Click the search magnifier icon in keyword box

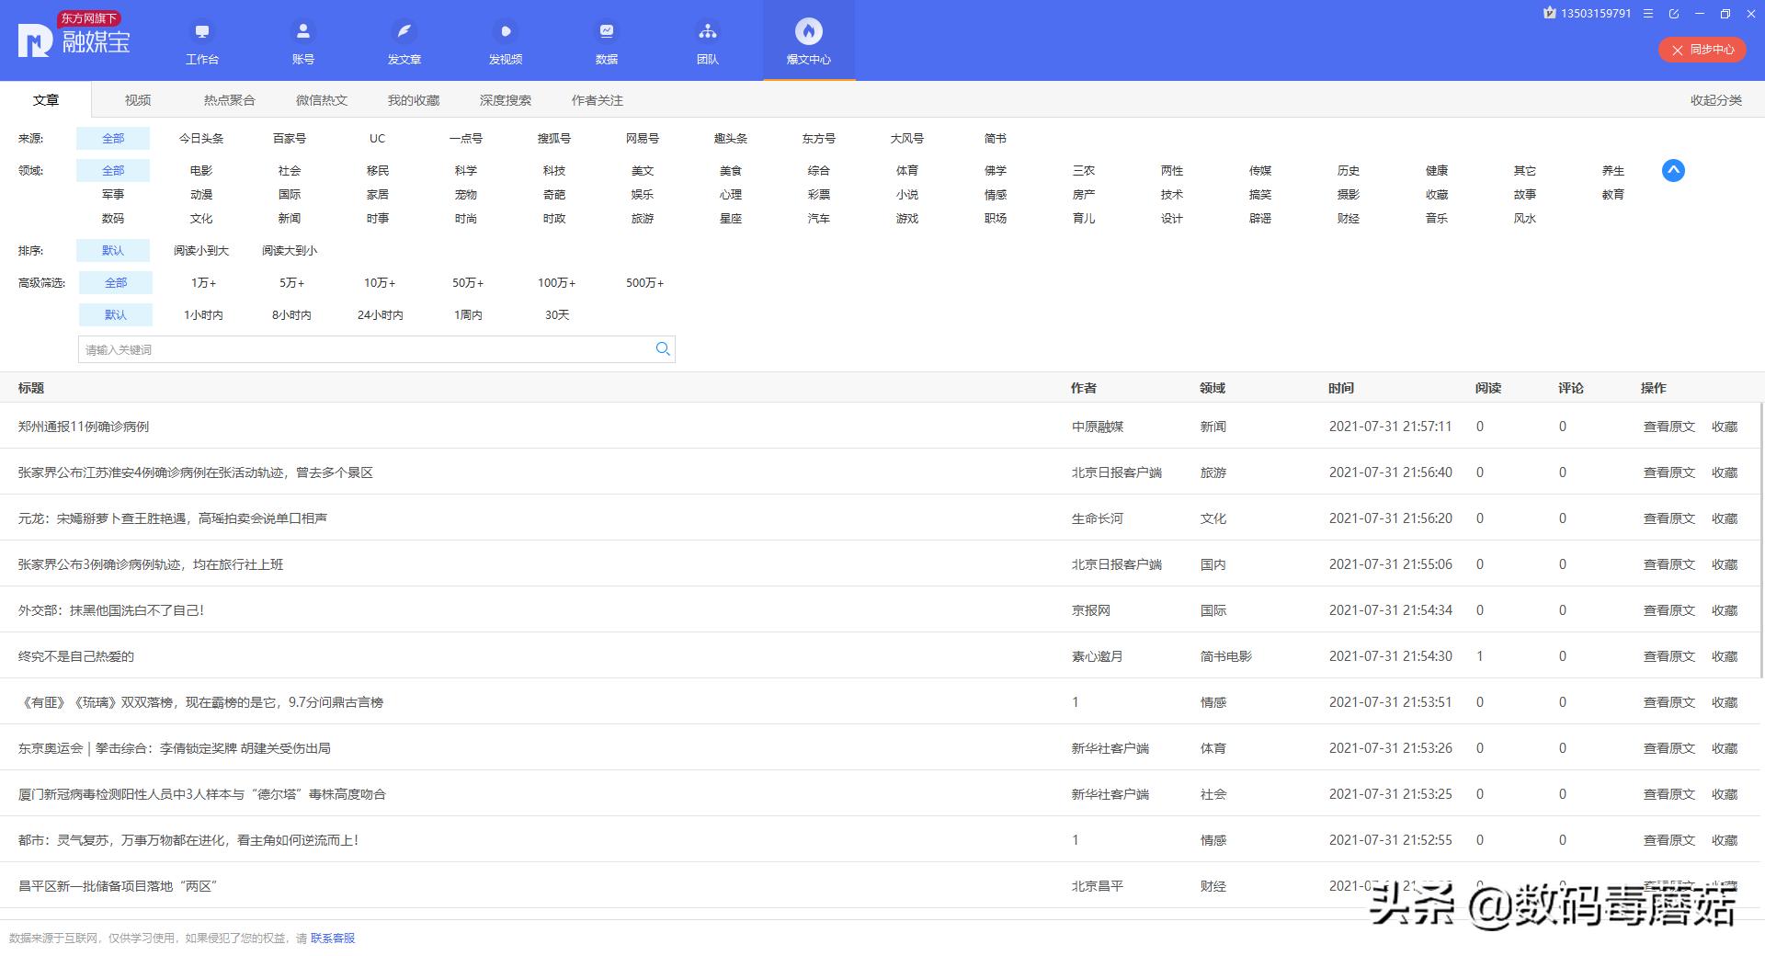point(662,349)
